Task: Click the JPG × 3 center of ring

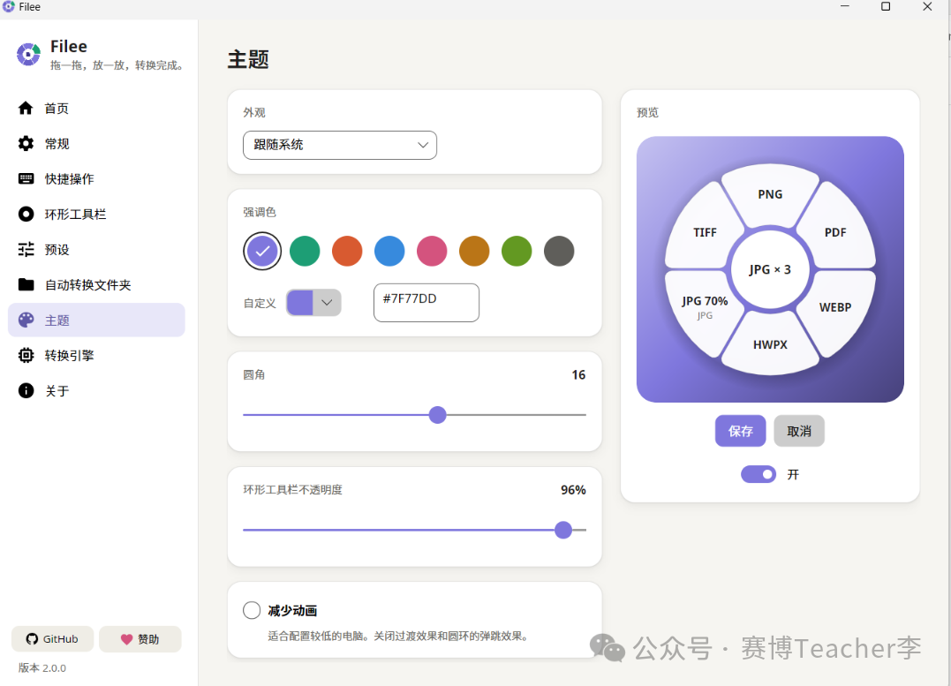Action: click(770, 269)
